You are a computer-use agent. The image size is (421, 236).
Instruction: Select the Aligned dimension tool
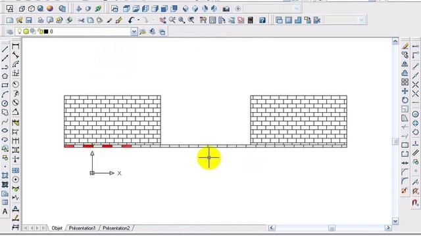tap(16, 55)
